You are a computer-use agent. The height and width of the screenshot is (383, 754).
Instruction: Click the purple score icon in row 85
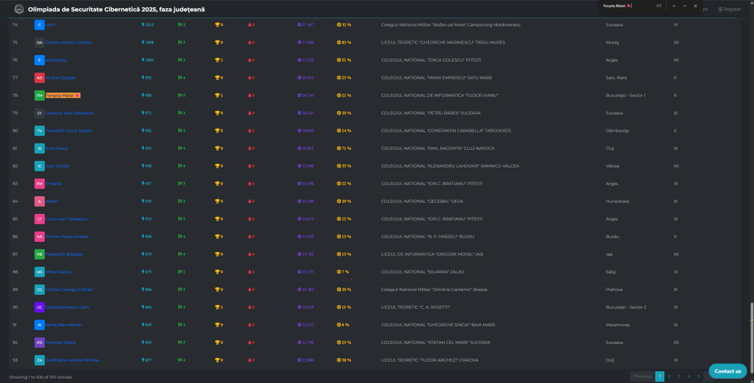[x=300, y=219]
